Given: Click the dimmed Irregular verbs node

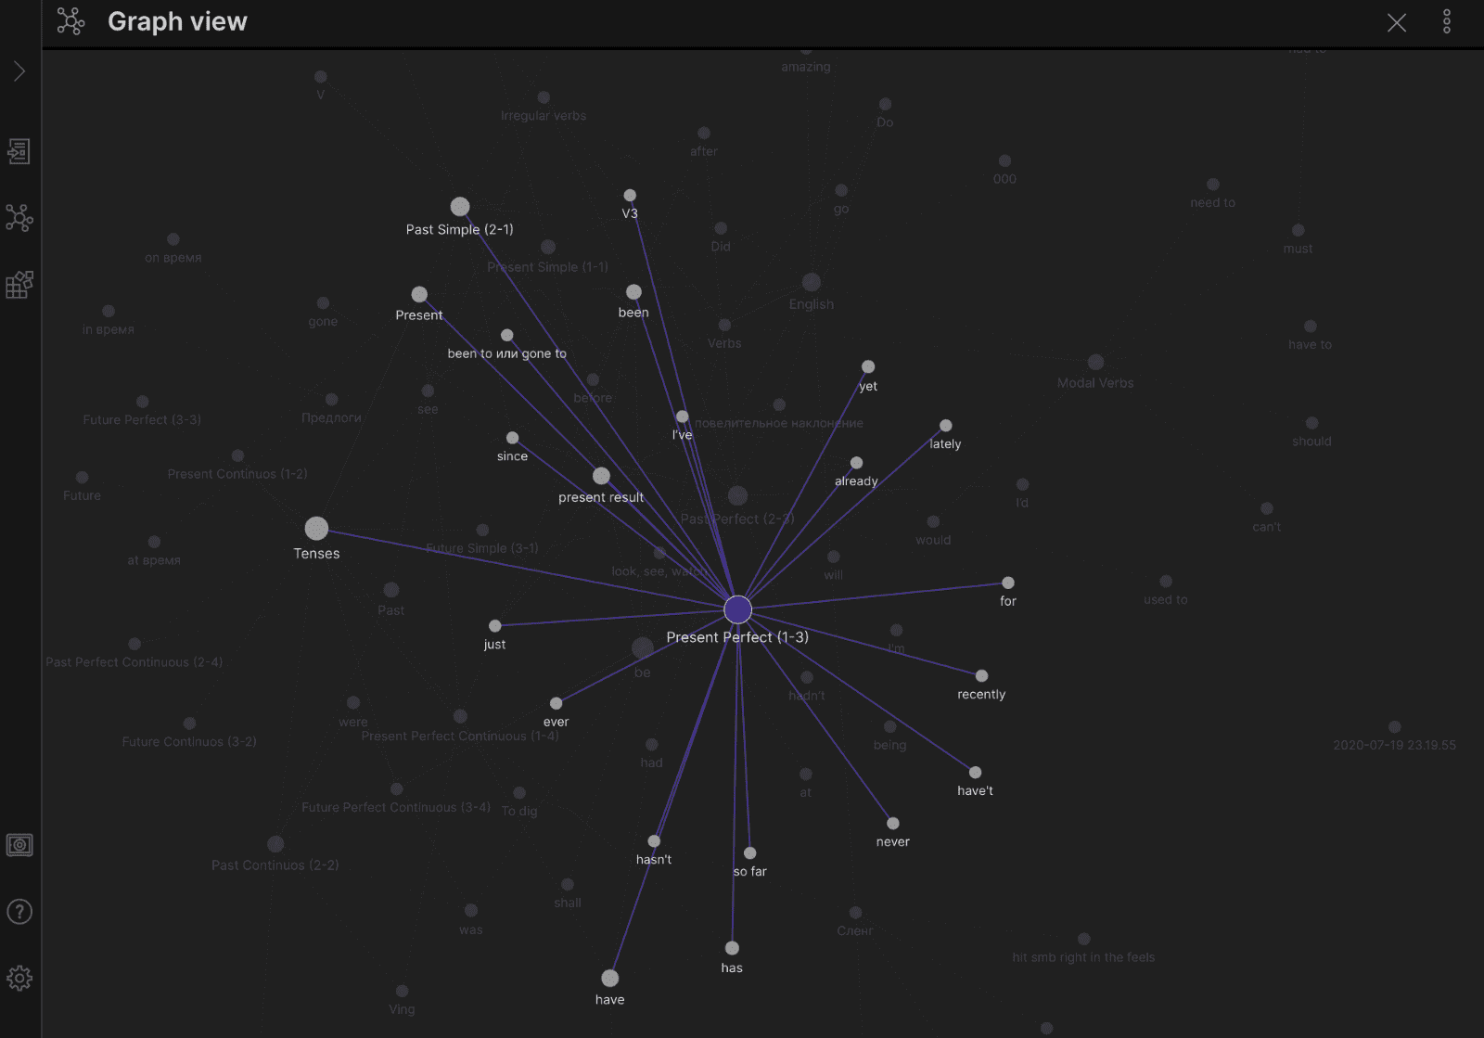Looking at the screenshot, I should click(544, 97).
